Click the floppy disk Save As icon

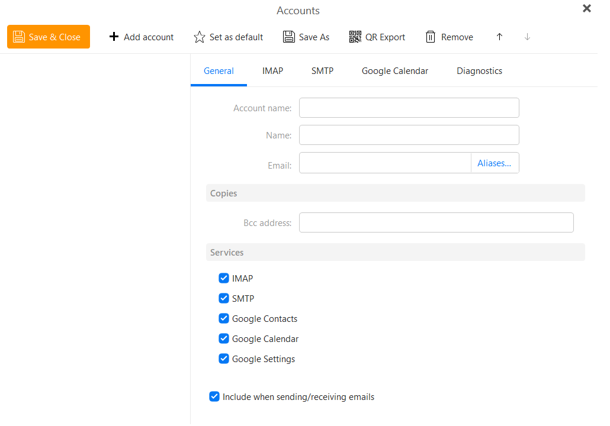(x=288, y=37)
